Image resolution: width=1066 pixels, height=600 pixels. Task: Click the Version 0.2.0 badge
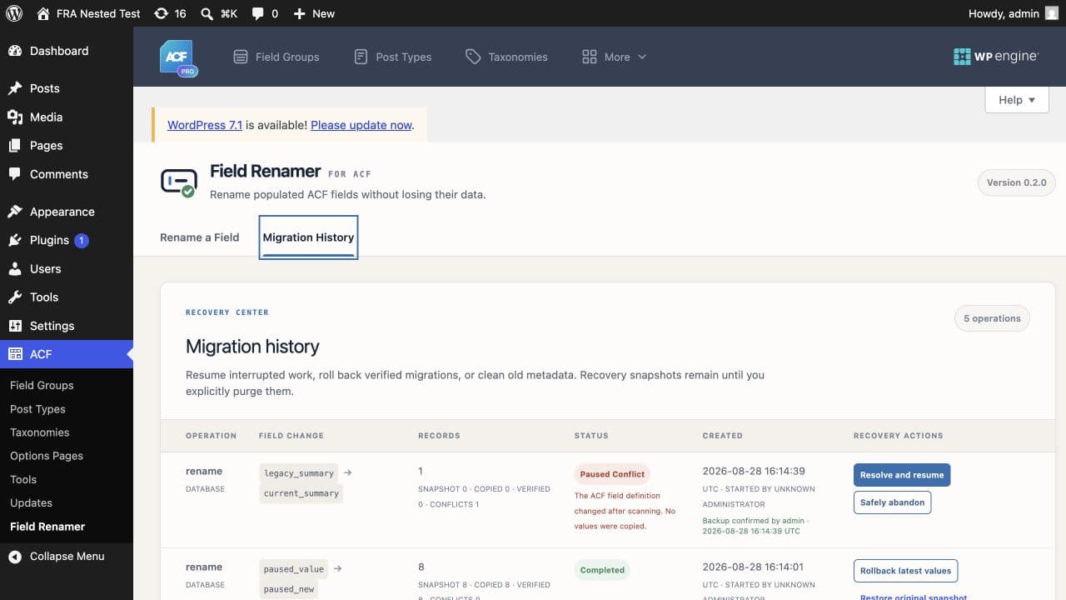pyautogui.click(x=1016, y=182)
